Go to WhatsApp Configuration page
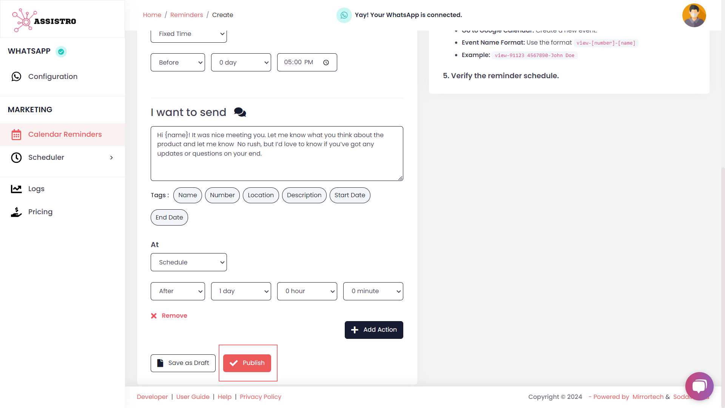 [x=53, y=77]
